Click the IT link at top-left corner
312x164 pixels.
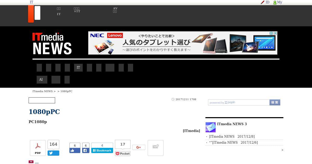pyautogui.click(x=31, y=2)
